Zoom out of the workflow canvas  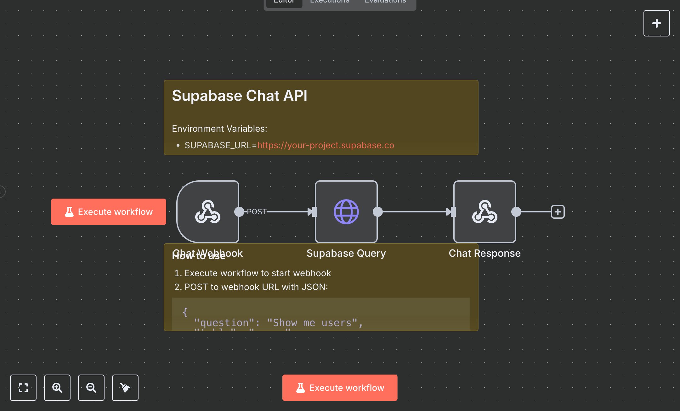tap(91, 388)
